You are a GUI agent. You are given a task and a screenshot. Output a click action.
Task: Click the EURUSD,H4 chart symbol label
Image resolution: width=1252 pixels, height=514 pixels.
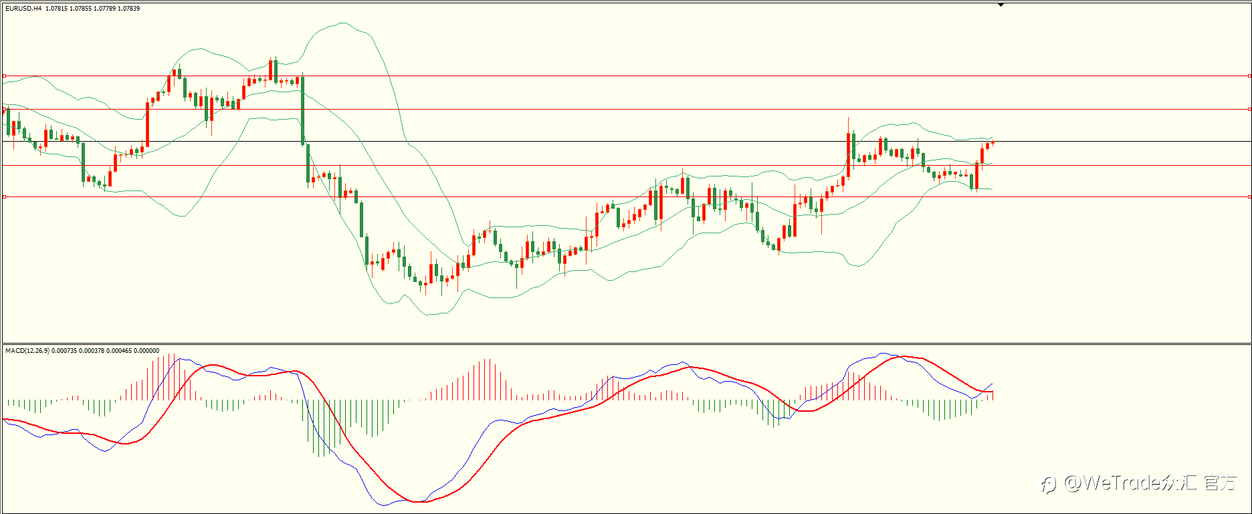23,9
